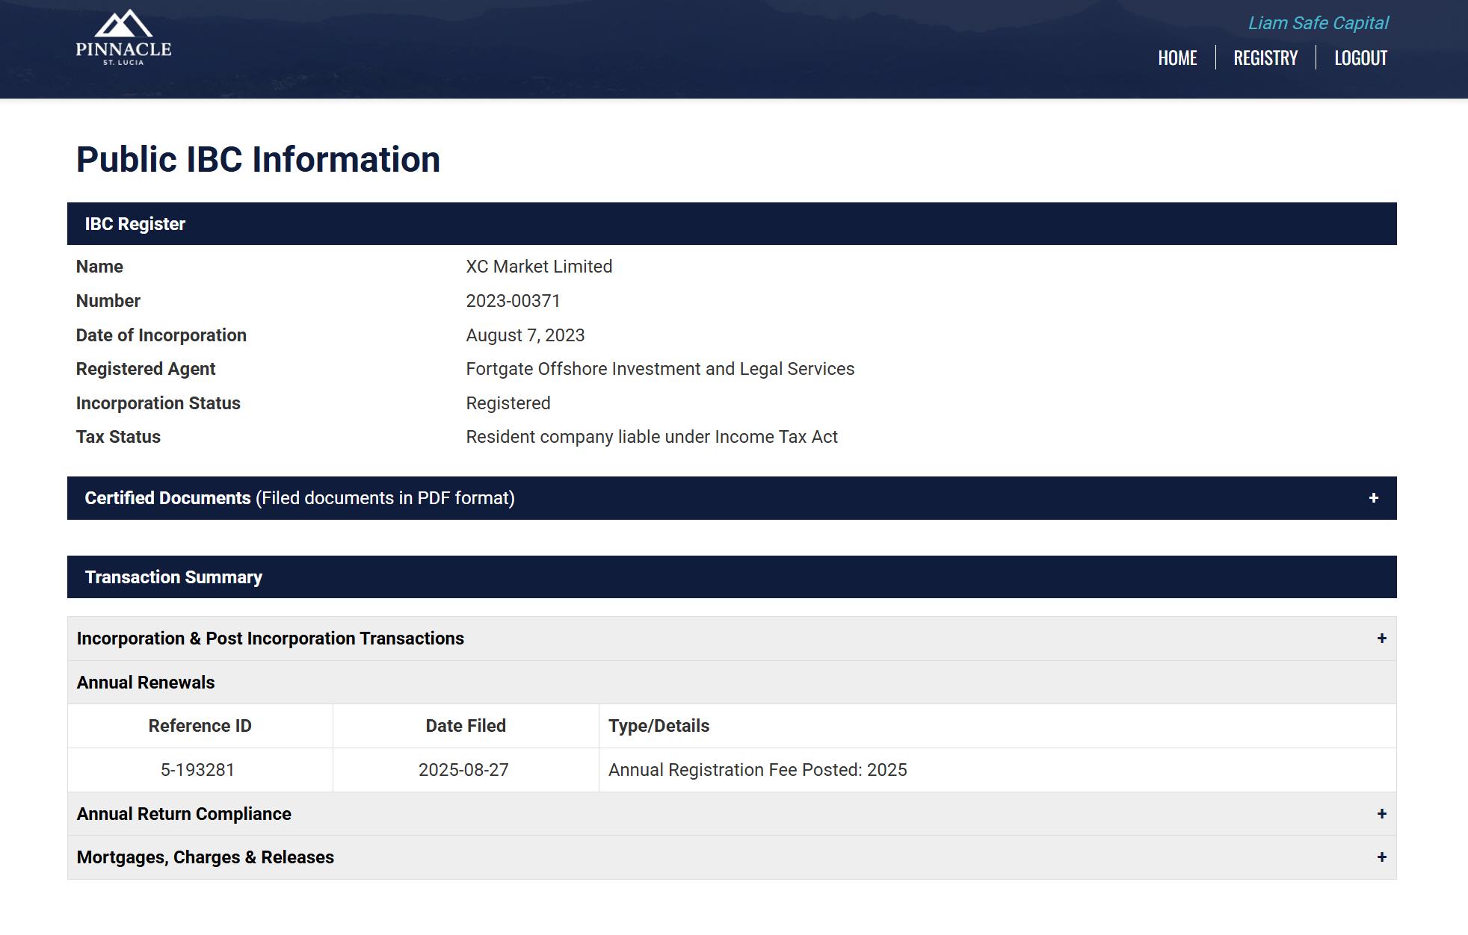Click the plus icon on Certified Documents
This screenshot has height=935, width=1468.
[1373, 498]
